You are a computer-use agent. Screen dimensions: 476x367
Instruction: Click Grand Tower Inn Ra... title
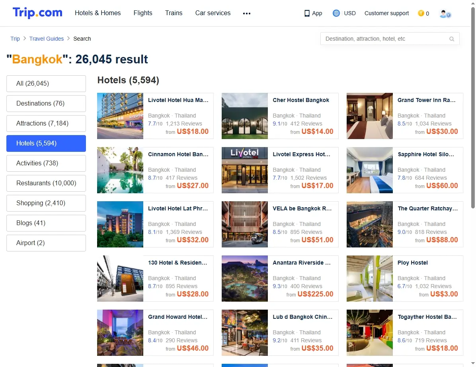(427, 100)
